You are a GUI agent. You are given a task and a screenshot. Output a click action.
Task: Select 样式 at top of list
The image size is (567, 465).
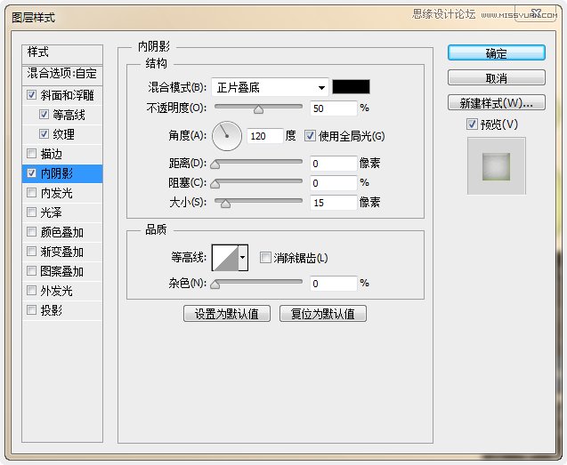pos(62,53)
